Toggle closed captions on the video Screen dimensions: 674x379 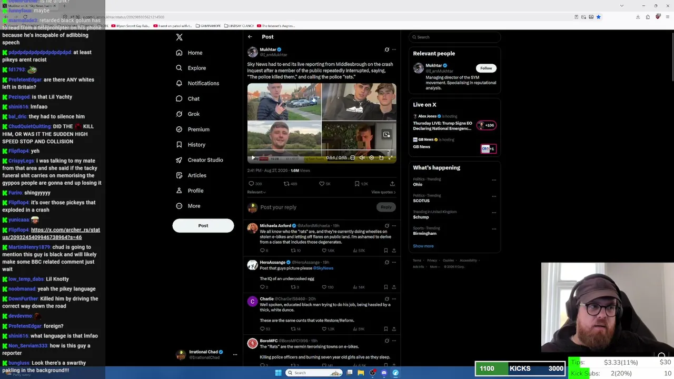(353, 158)
